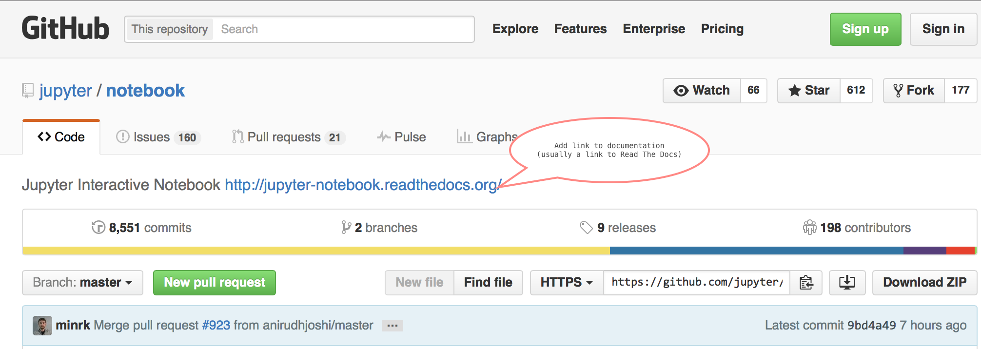Show the 198 contributors list
The height and width of the screenshot is (349, 981).
857,228
